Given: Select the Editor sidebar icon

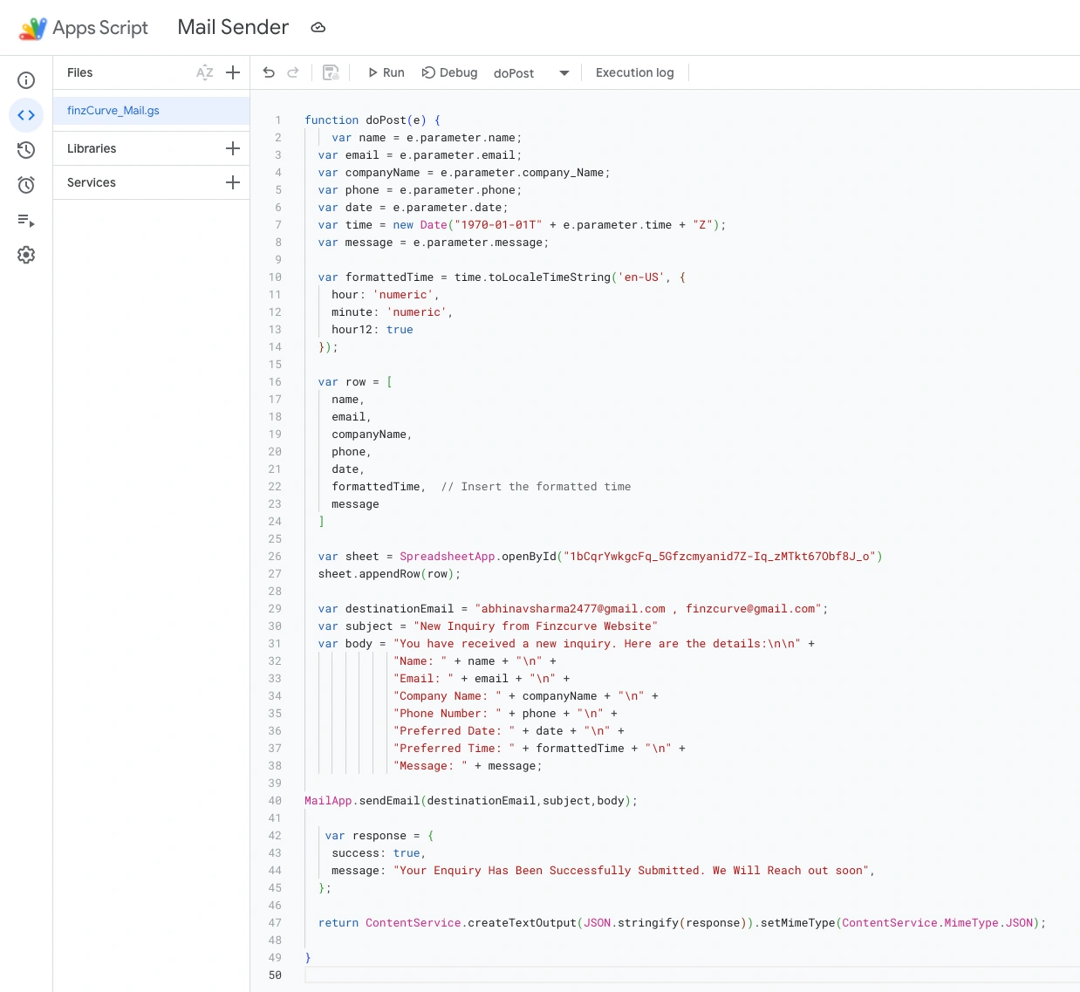Looking at the screenshot, I should click(x=26, y=114).
